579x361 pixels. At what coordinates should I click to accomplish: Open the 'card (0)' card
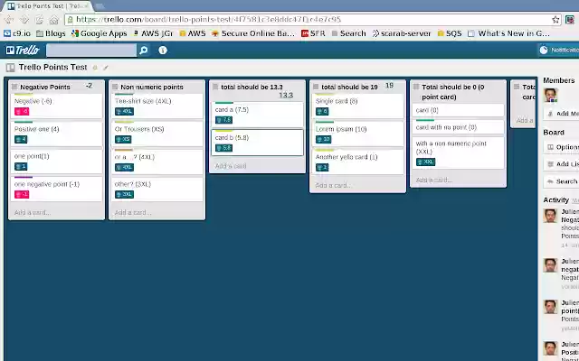pyautogui.click(x=458, y=110)
